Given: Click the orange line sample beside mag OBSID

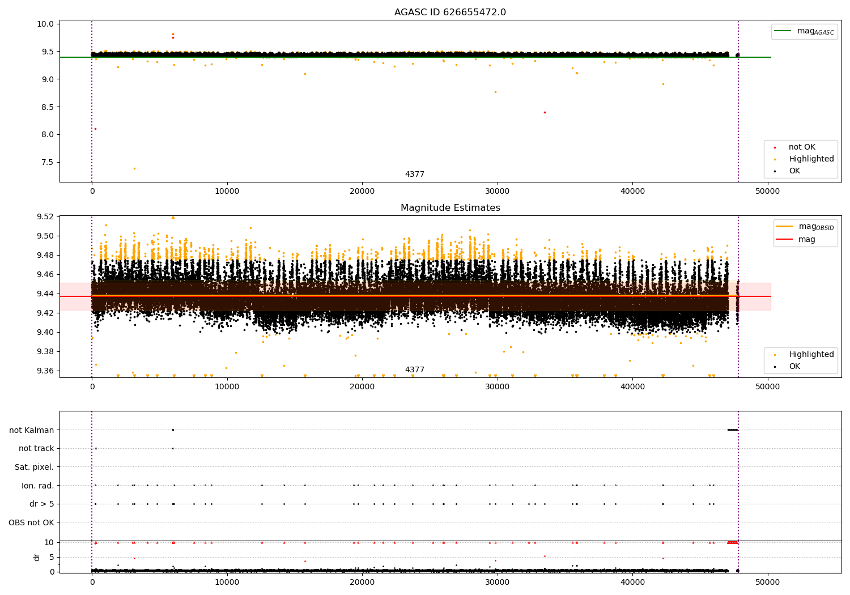Looking at the screenshot, I should click(785, 227).
